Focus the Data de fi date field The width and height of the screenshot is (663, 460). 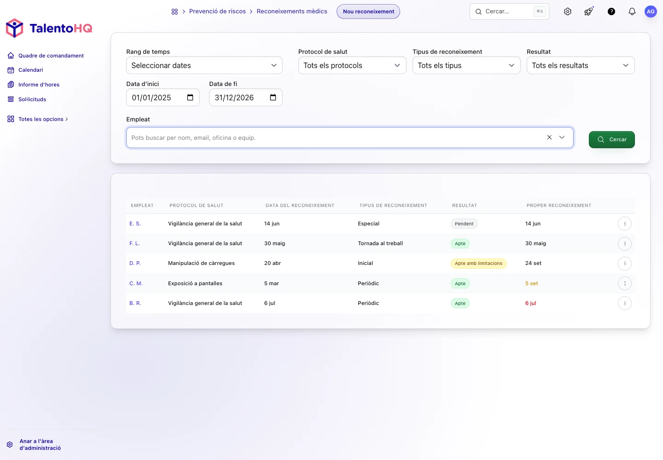[246, 98]
